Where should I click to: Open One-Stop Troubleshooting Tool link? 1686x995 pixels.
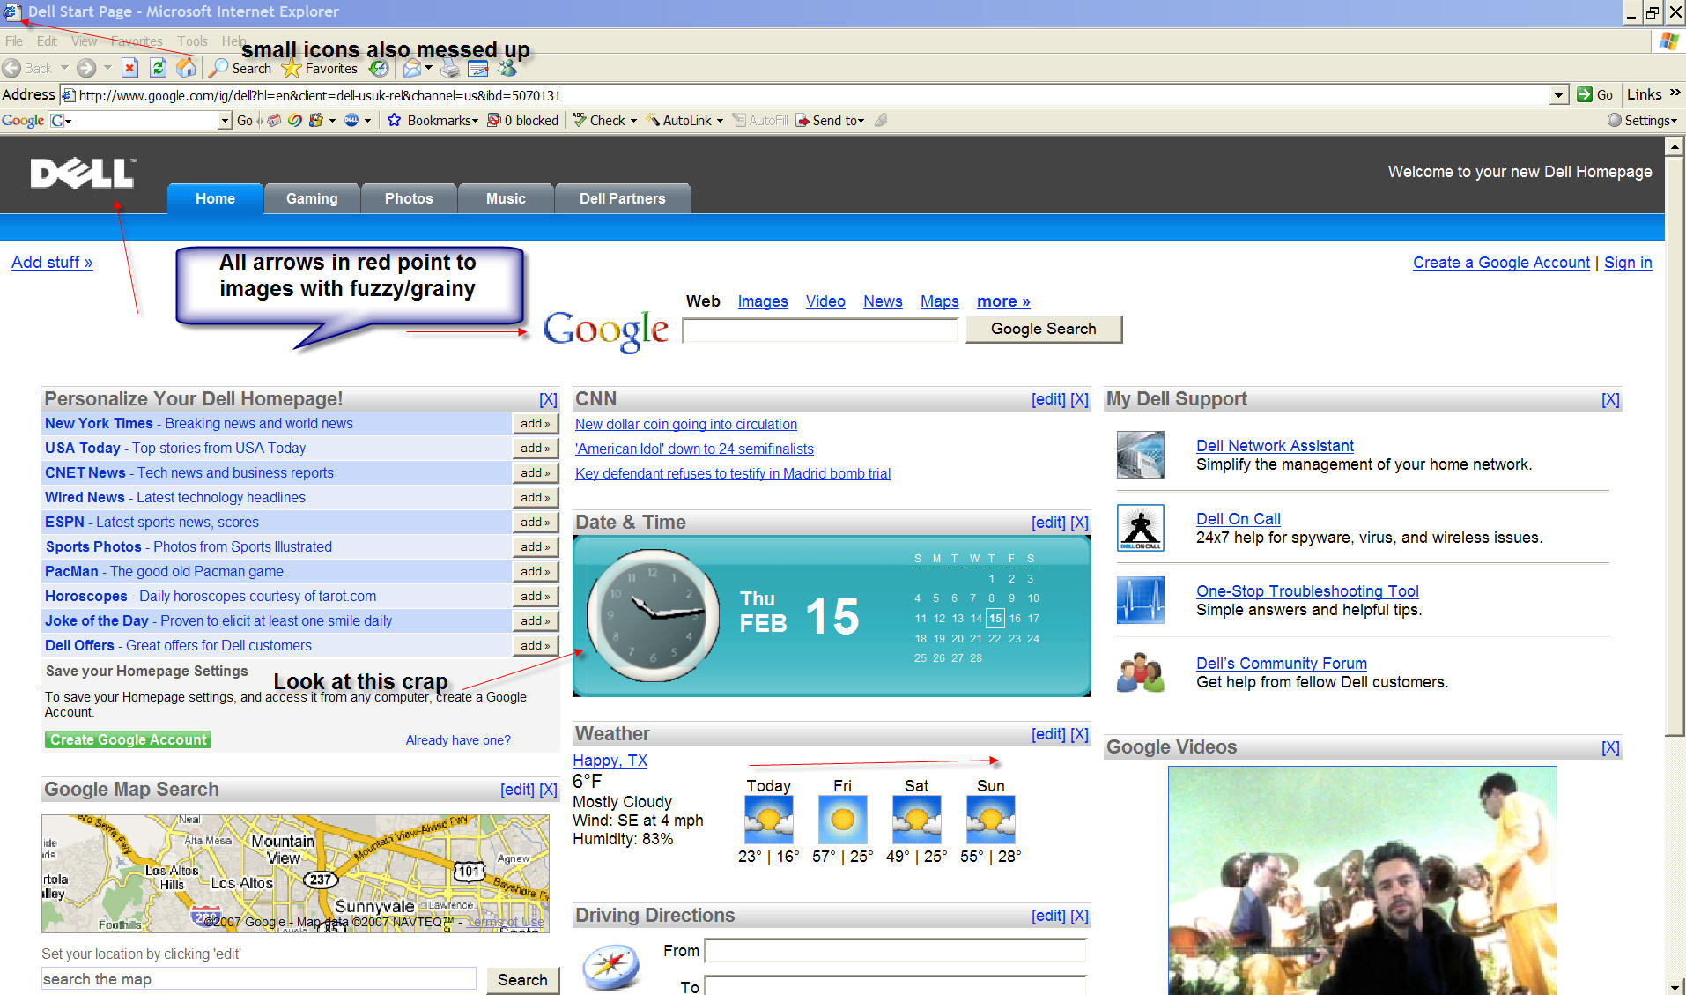click(x=1307, y=590)
